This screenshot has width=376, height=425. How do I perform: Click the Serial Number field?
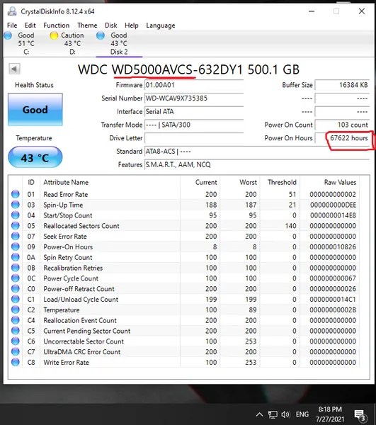coord(194,98)
